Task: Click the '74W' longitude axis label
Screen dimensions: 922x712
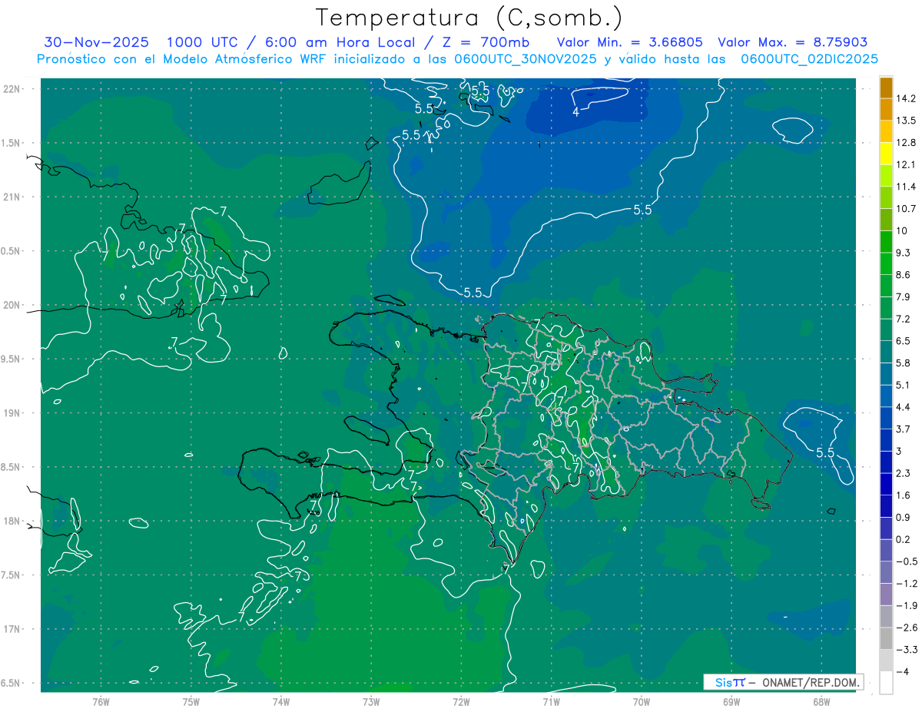Action: tap(280, 702)
